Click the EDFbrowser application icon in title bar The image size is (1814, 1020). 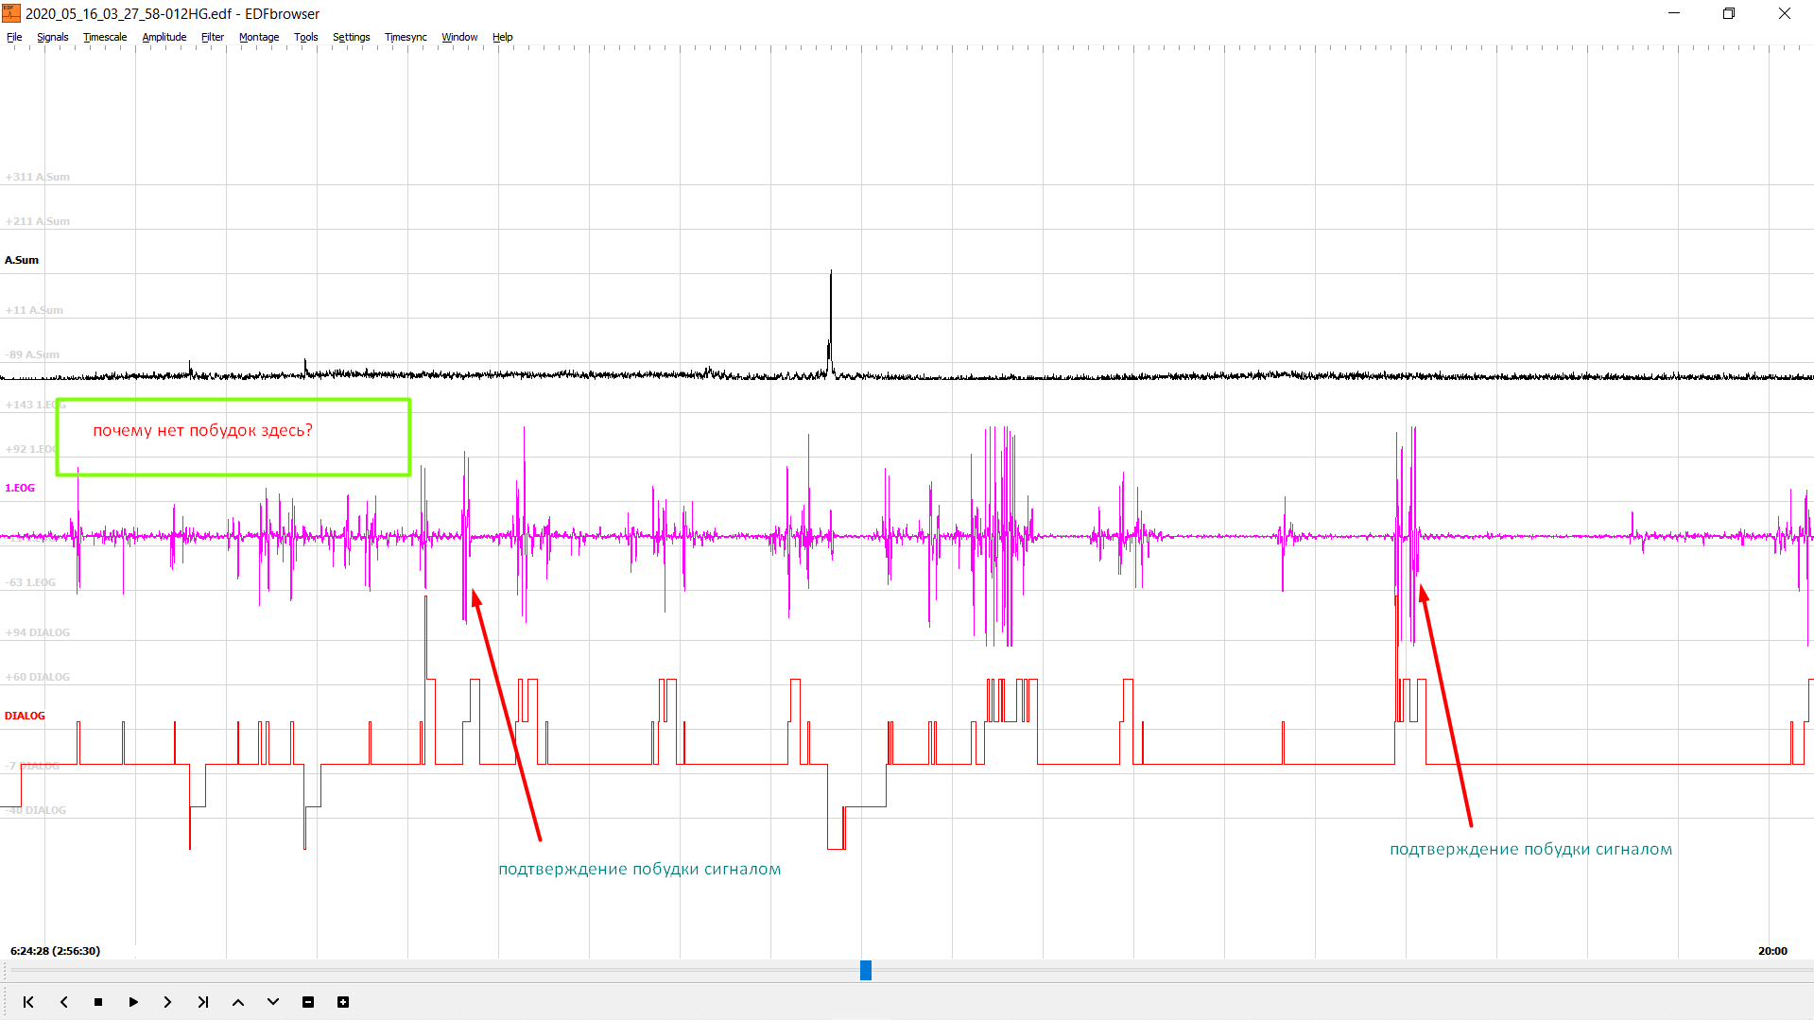(x=11, y=13)
